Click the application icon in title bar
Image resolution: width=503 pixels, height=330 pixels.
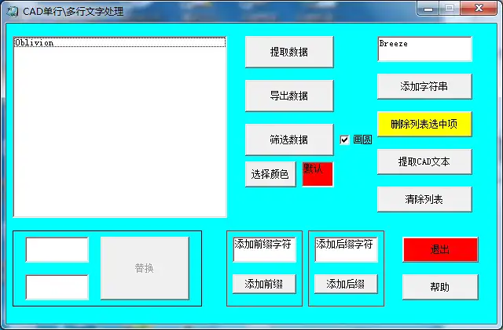pos(13,12)
